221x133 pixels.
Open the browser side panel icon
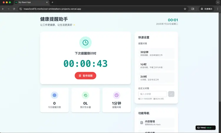coord(193,9)
